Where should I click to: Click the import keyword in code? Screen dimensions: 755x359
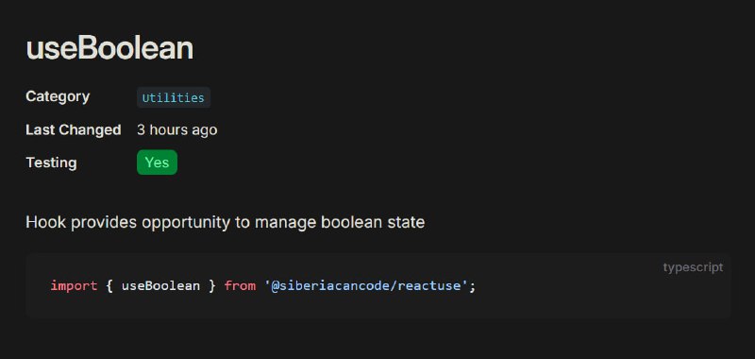click(x=74, y=285)
